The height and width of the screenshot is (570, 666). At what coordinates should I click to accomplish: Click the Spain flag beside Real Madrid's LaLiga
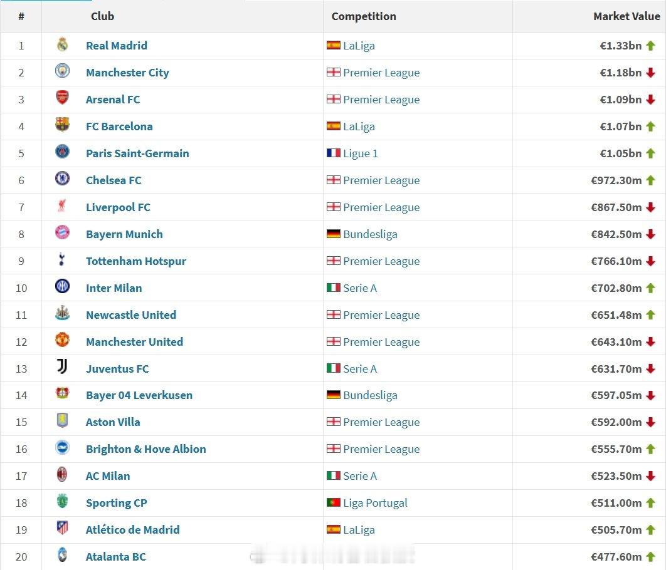(x=334, y=45)
